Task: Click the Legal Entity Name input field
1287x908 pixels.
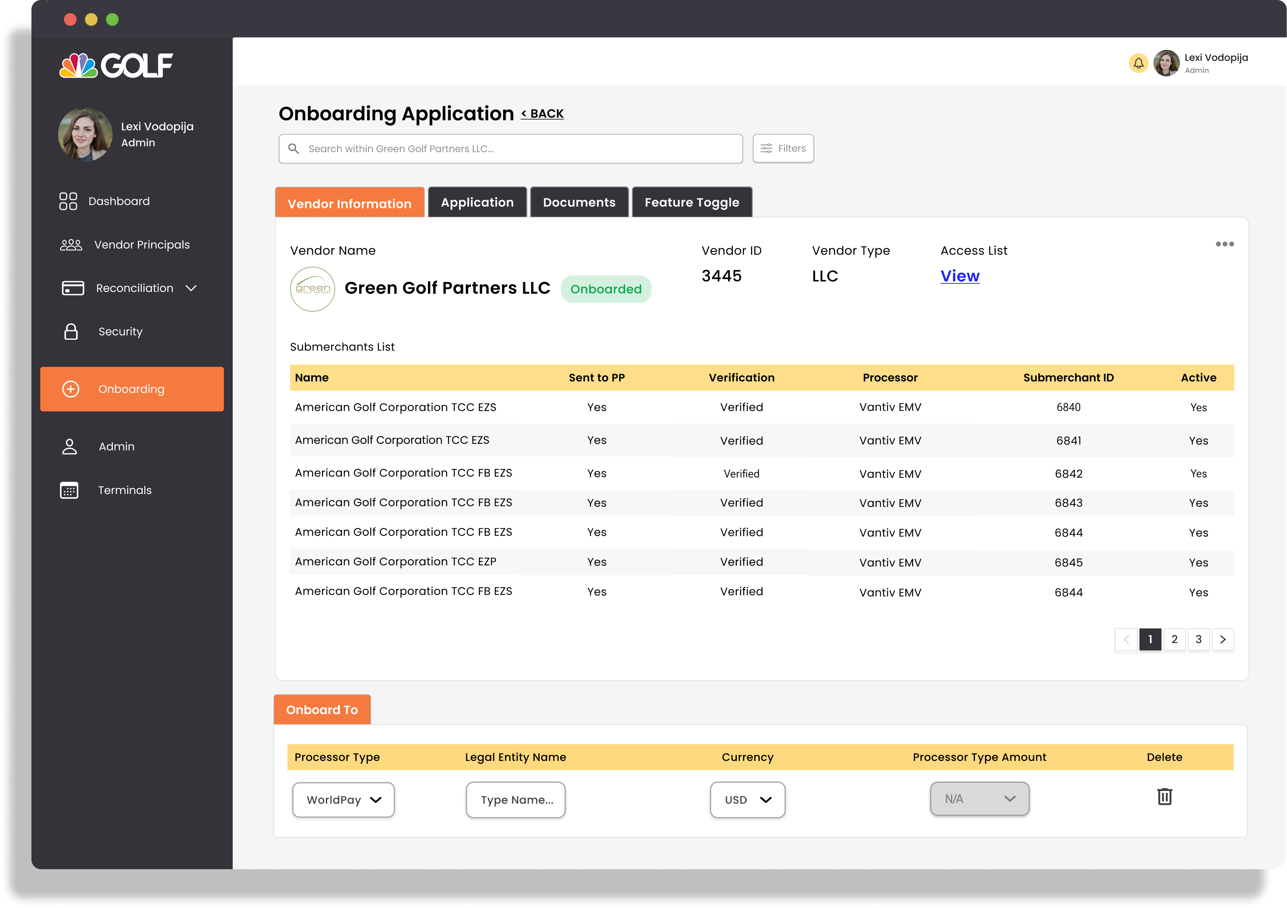Action: point(516,800)
